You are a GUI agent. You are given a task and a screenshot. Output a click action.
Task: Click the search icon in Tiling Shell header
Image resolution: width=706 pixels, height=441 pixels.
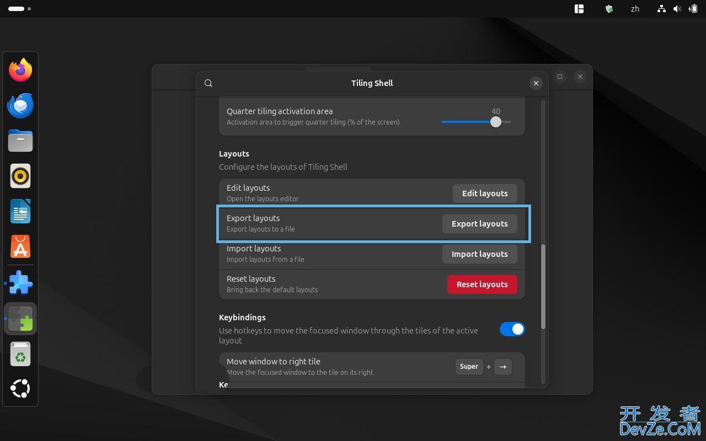[208, 83]
